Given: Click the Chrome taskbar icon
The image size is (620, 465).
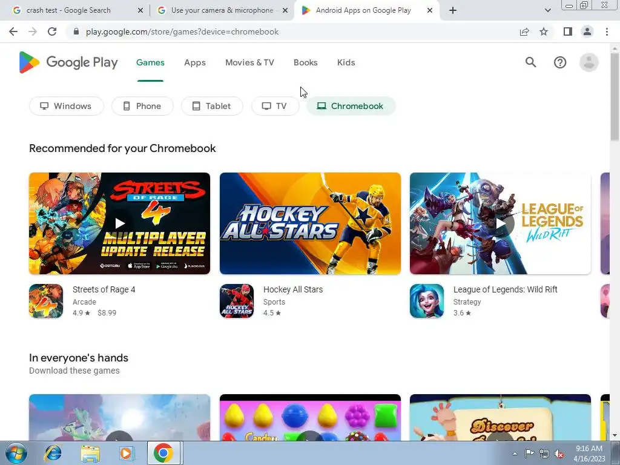Looking at the screenshot, I should point(163,453).
